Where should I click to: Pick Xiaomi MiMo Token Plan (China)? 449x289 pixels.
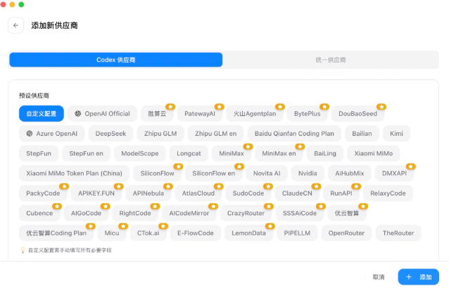(74, 174)
